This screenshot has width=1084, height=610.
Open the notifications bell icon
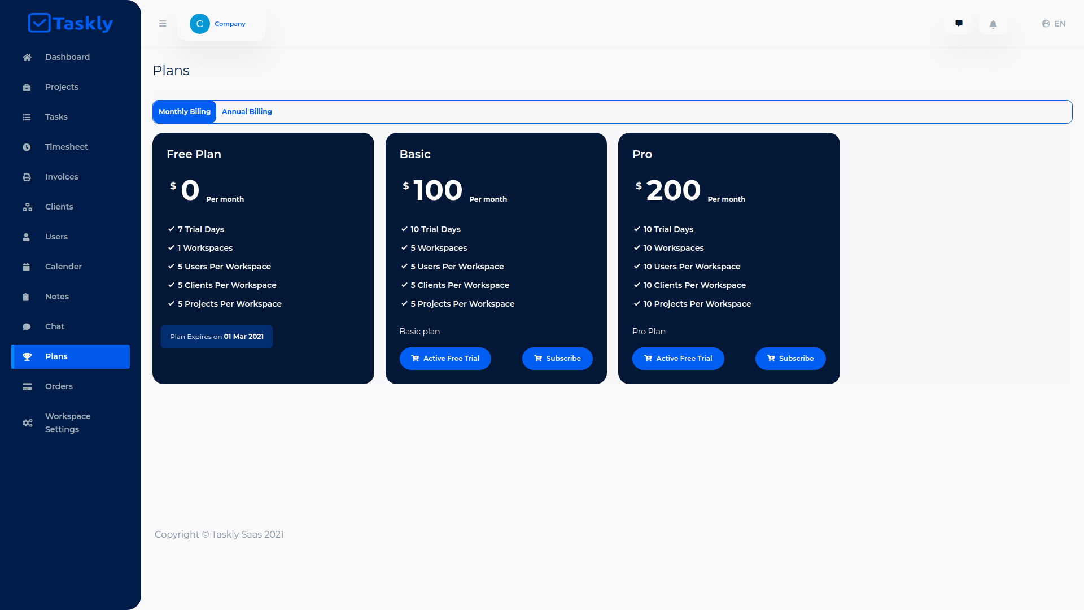993,24
